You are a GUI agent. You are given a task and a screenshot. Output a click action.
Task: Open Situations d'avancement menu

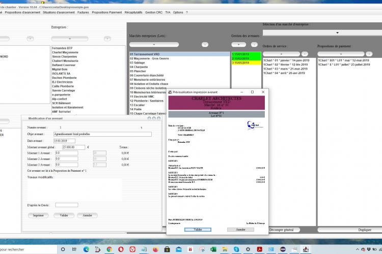(59, 12)
